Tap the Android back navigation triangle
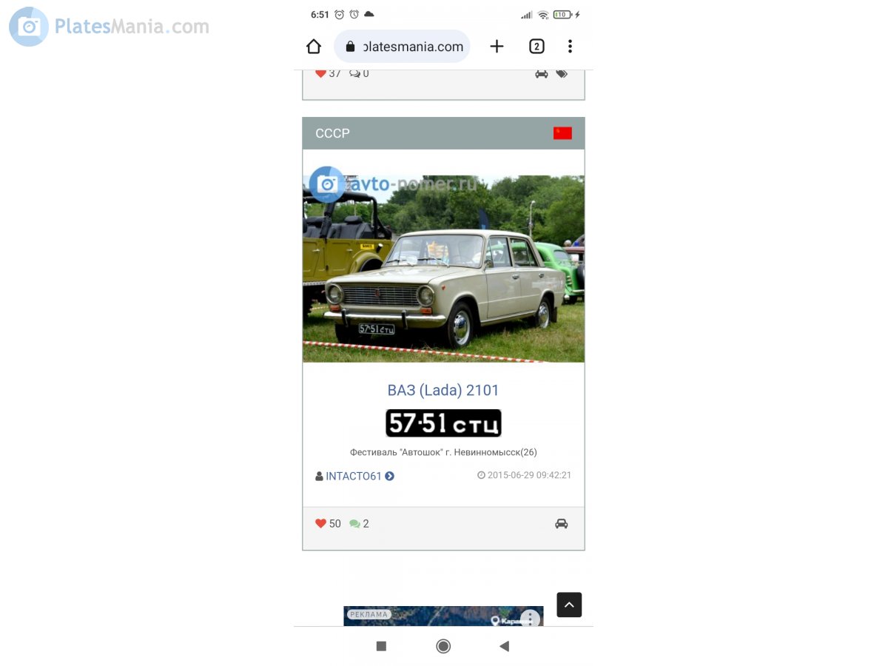This screenshot has height=666, width=888. [x=505, y=646]
